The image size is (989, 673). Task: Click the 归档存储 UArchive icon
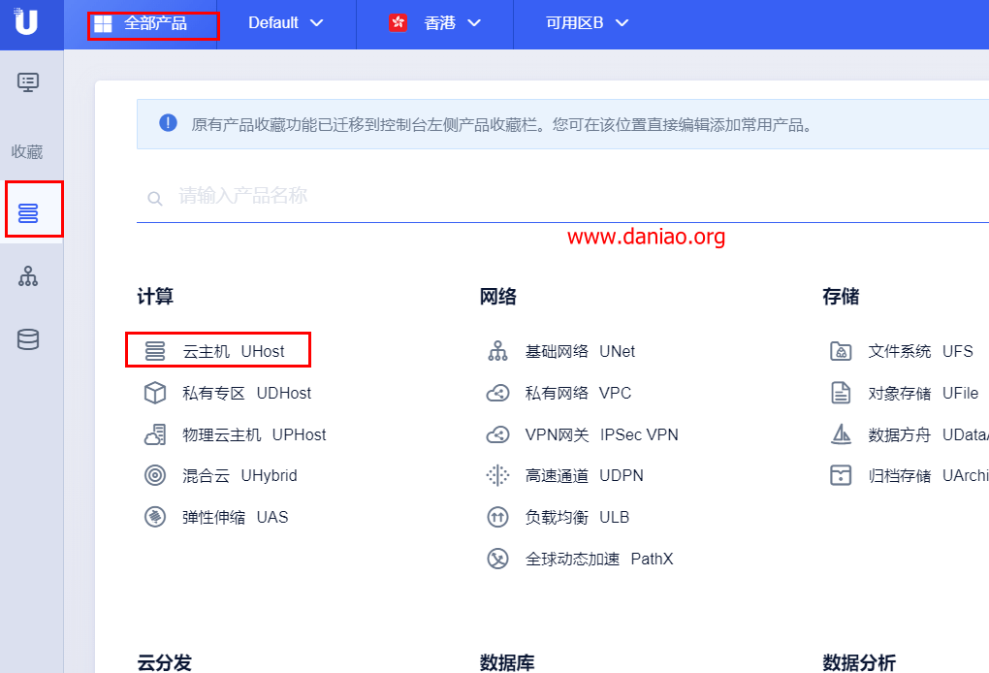click(841, 475)
